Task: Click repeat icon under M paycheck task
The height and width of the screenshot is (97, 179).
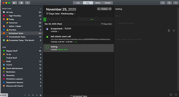Action: (59, 31)
